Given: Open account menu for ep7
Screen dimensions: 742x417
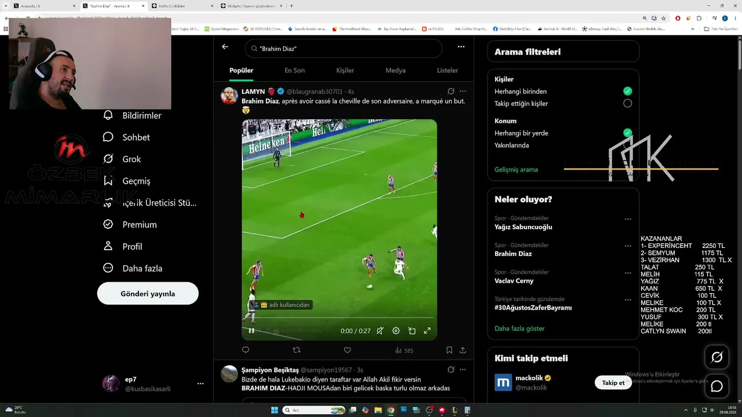Looking at the screenshot, I should point(201,384).
